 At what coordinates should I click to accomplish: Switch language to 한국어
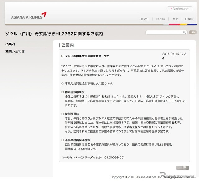coord(144,19)
